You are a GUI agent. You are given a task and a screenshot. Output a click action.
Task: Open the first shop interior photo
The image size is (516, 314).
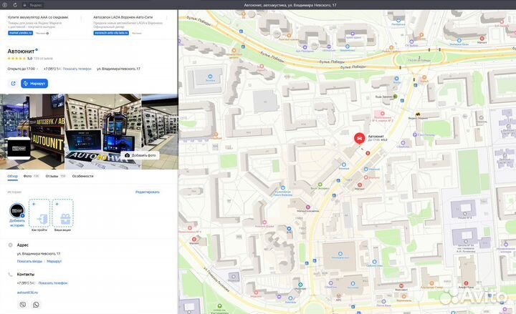pyautogui.click(x=32, y=132)
